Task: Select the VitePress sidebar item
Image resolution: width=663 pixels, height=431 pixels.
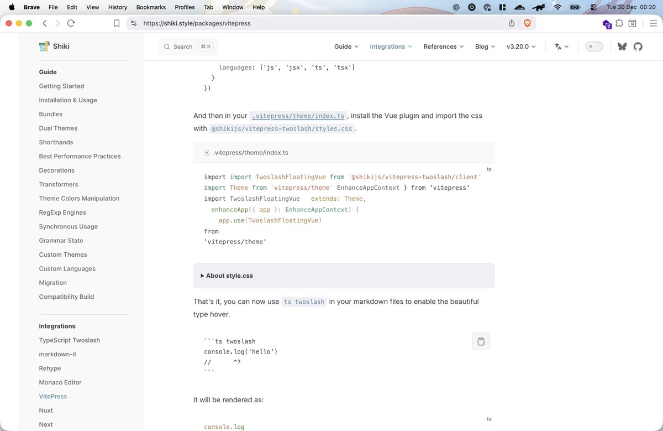Action: point(53,397)
